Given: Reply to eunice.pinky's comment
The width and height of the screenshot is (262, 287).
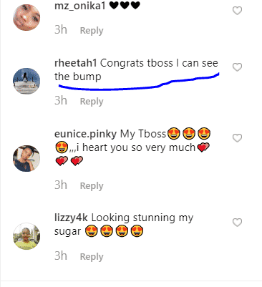Looking at the screenshot, I should pos(92,186).
